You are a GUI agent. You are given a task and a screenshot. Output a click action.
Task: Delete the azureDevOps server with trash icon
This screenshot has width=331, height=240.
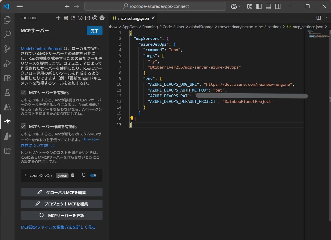click(x=73, y=175)
